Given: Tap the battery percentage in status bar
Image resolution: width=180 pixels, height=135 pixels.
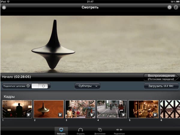Looking at the screenshot, I should tap(174, 2).
